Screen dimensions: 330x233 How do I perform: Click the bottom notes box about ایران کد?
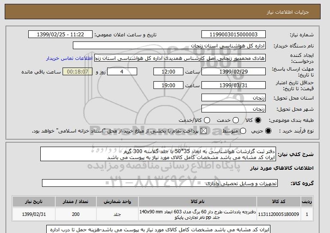[158, 229]
